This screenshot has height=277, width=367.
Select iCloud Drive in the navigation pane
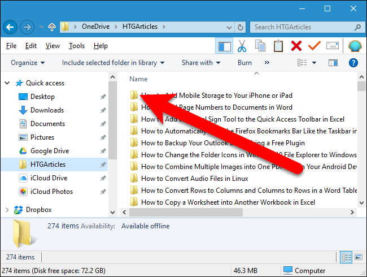[49, 178]
